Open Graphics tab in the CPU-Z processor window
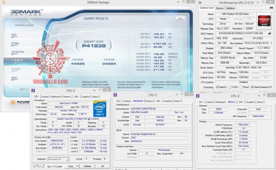Viewport: 276px width, 170px height. click(x=86, y=97)
